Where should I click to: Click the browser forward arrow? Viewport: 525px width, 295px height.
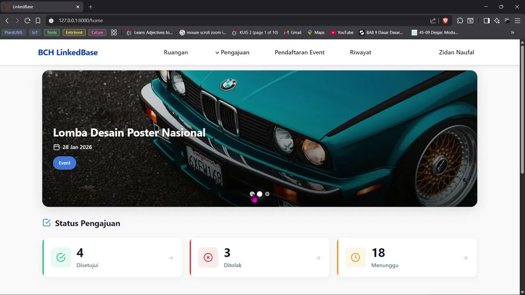[17, 20]
